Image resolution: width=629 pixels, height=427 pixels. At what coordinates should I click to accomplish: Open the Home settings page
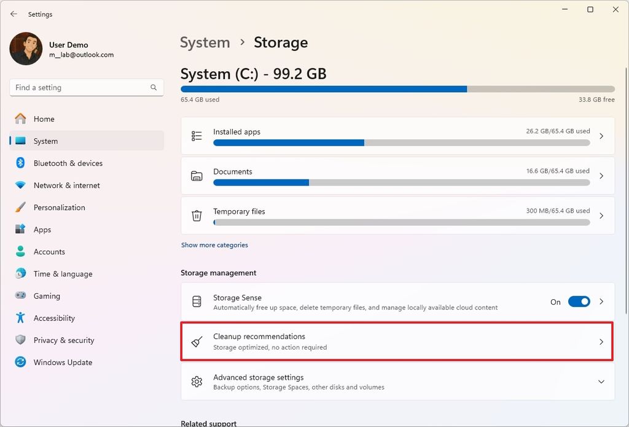pyautogui.click(x=87, y=119)
